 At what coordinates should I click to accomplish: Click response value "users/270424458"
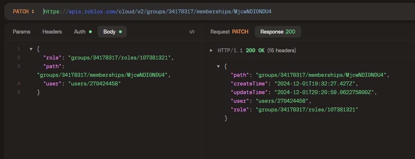tap(282, 101)
